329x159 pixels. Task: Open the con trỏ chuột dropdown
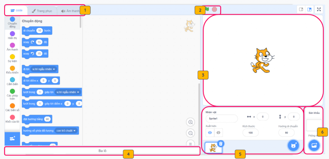(x=66, y=130)
